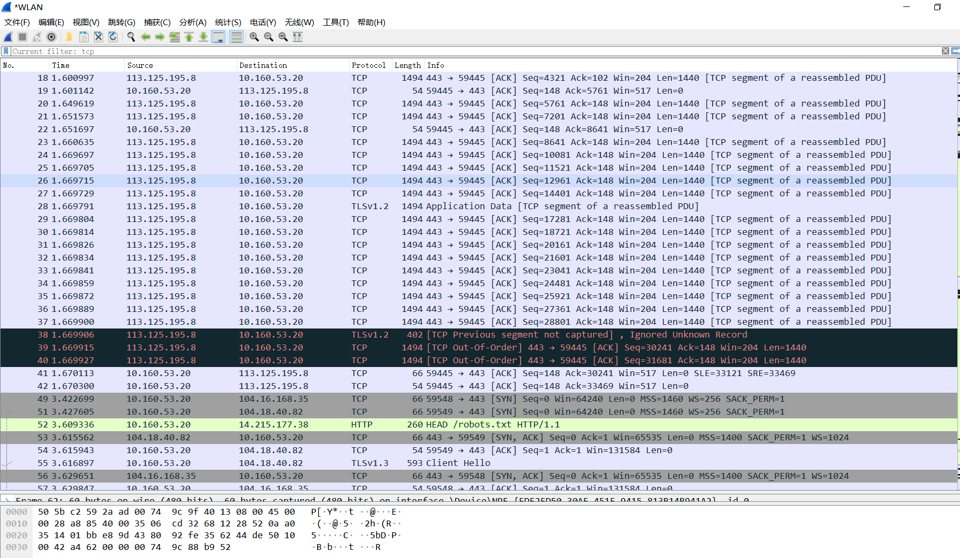Screen dimensions: 960x558
Task: Reload the capture file icon
Action: pos(112,37)
